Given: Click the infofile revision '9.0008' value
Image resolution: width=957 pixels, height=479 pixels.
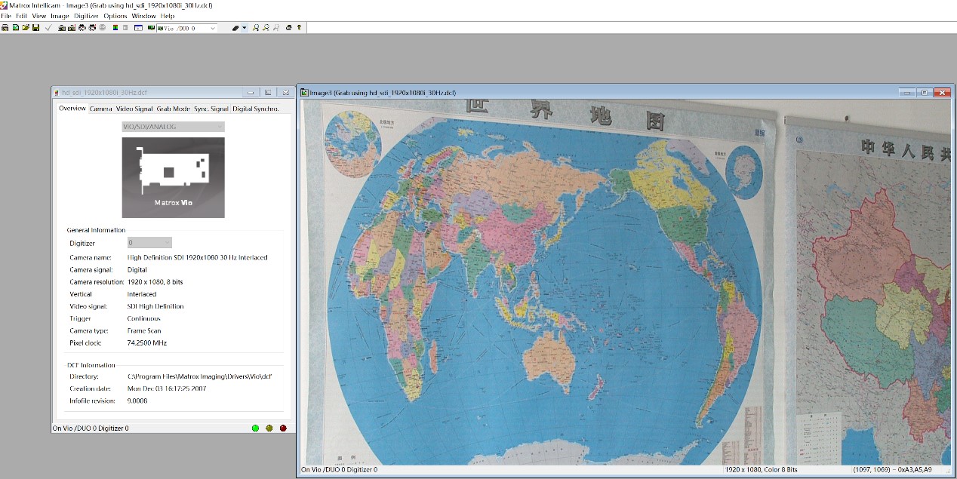Looking at the screenshot, I should (x=137, y=401).
